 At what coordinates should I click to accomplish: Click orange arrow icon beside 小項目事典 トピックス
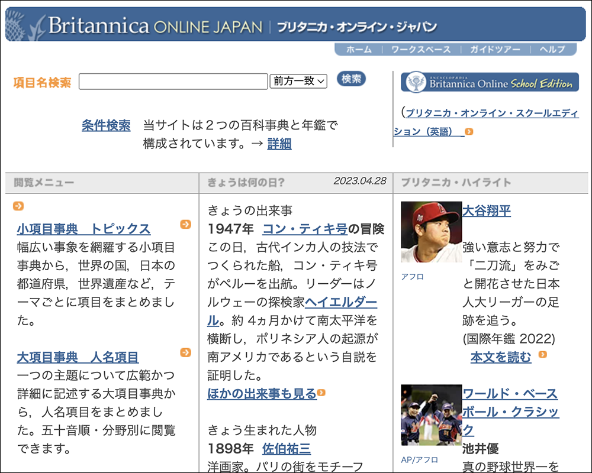(x=185, y=224)
